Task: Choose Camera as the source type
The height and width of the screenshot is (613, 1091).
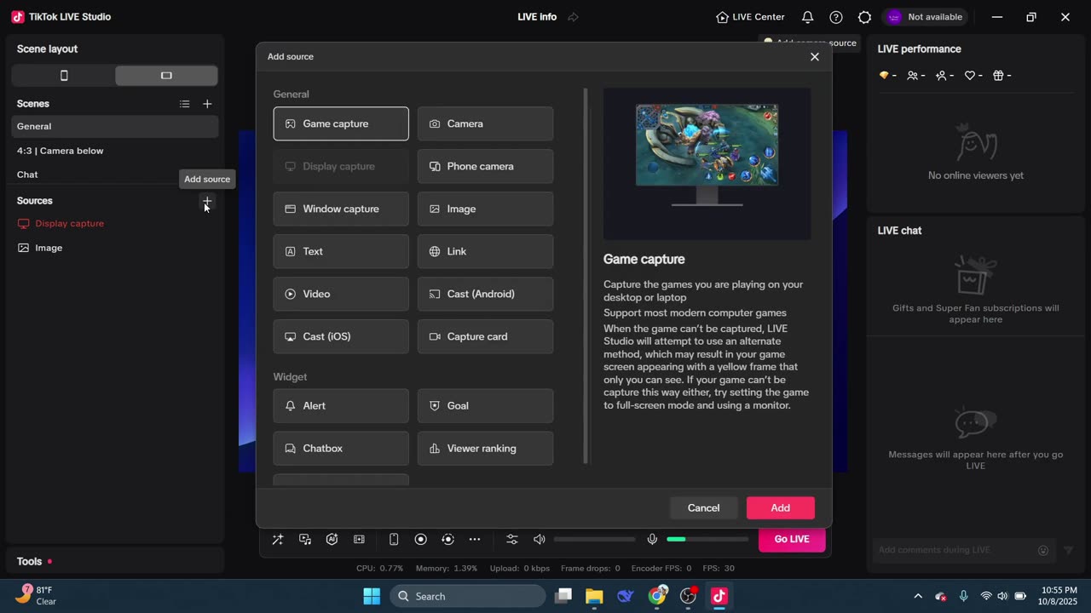Action: [485, 123]
